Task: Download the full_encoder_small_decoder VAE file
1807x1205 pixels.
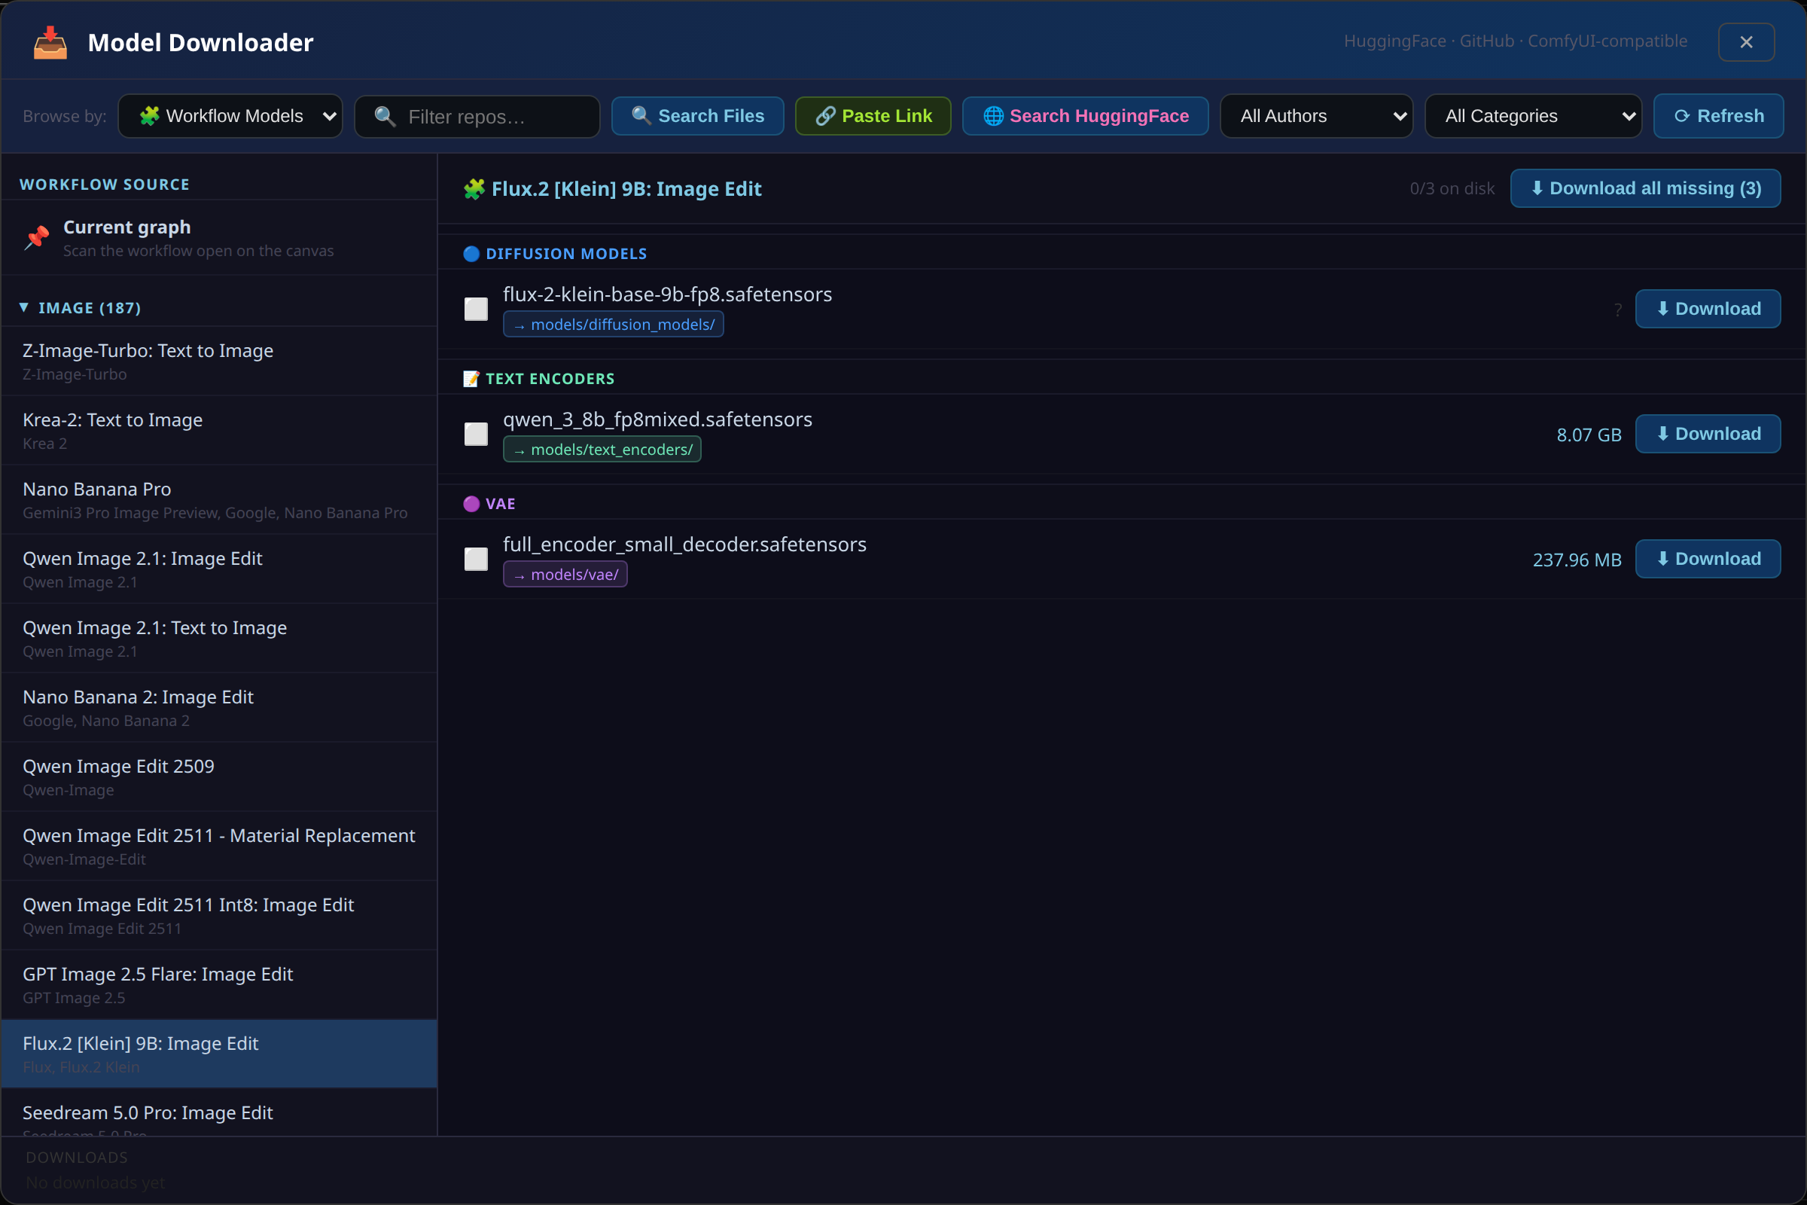Action: 1707,559
